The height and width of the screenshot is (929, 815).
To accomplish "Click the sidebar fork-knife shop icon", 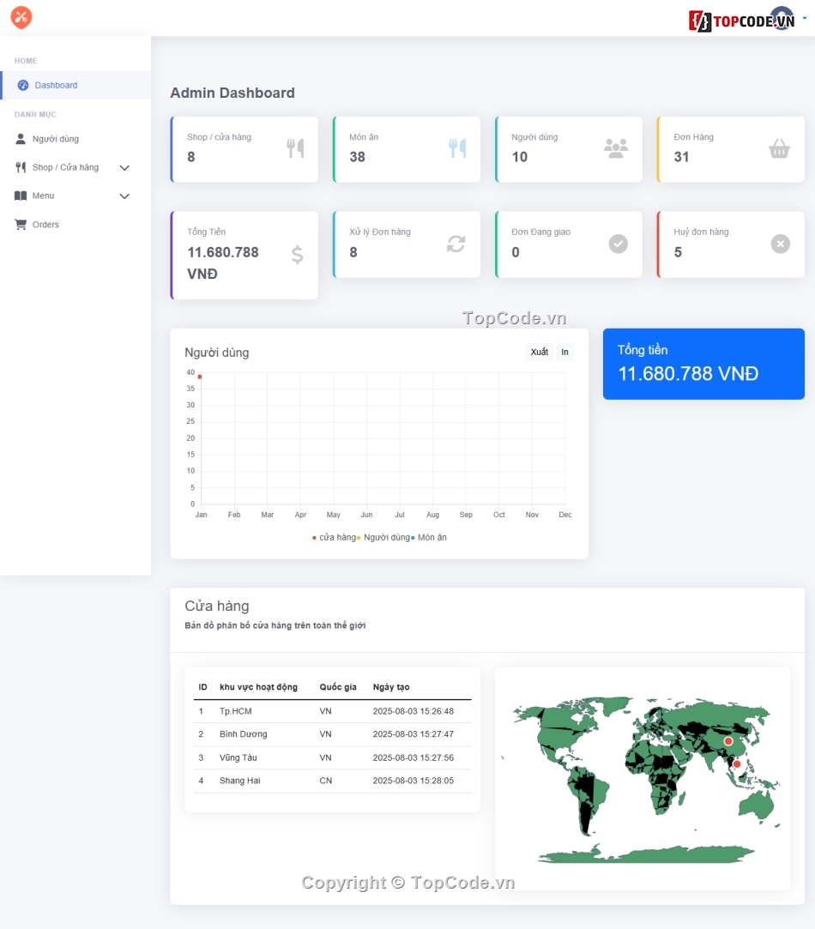I will pyautogui.click(x=20, y=167).
